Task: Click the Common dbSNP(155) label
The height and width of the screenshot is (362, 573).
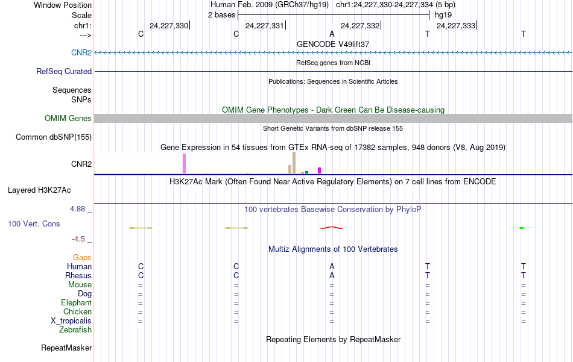Action: 53,137
